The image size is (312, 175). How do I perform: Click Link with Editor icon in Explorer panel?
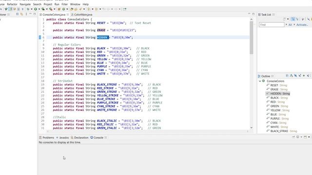click(x=21, y=14)
